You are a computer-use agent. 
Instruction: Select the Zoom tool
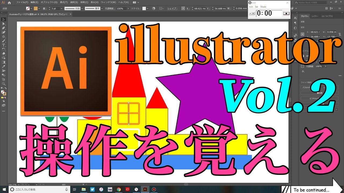click(4, 84)
